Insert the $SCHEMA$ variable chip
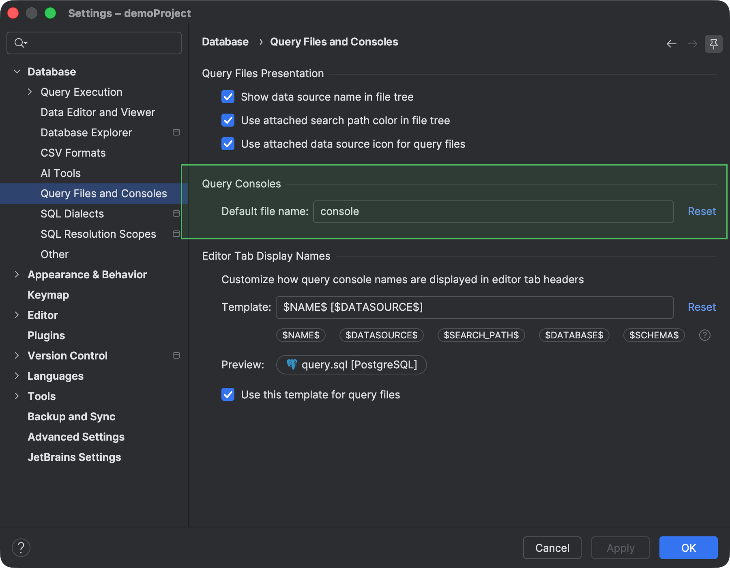The height and width of the screenshot is (568, 730). point(654,335)
